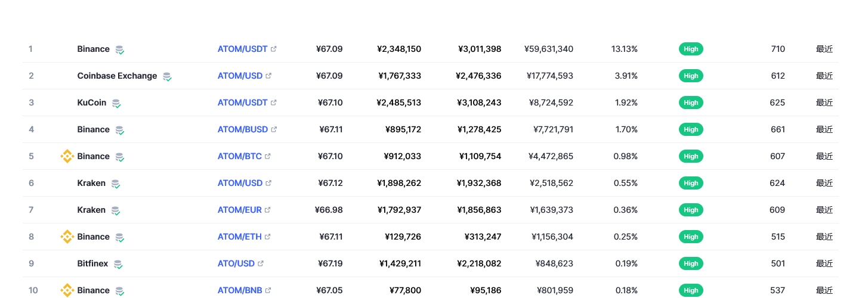Click proof-of-reserves icon beside Coinbase Exchange
The image size is (865, 298).
point(168,76)
